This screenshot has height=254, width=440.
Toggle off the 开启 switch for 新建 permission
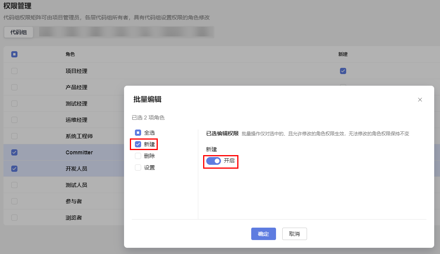[213, 161]
